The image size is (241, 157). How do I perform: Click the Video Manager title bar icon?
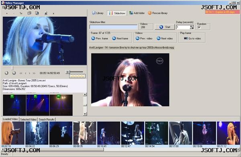click(3, 3)
